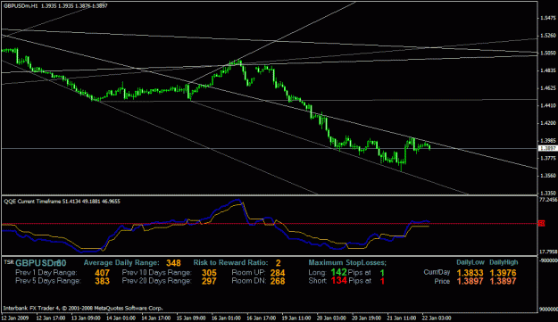Screen dimensions: 558x322
Task: Click the Price row label
Action: tap(442, 281)
